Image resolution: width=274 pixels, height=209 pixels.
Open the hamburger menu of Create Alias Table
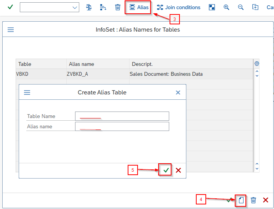[x=27, y=93]
